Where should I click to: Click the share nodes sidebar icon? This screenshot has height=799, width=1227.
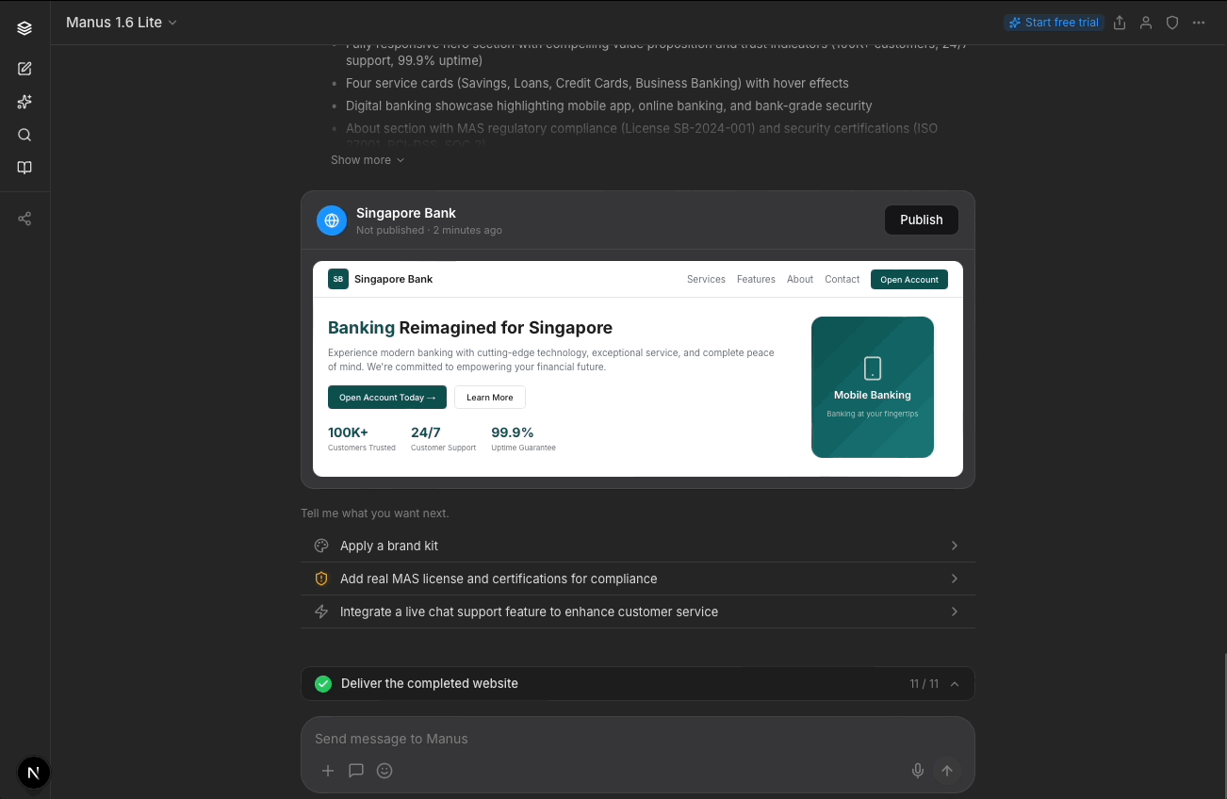click(x=25, y=219)
